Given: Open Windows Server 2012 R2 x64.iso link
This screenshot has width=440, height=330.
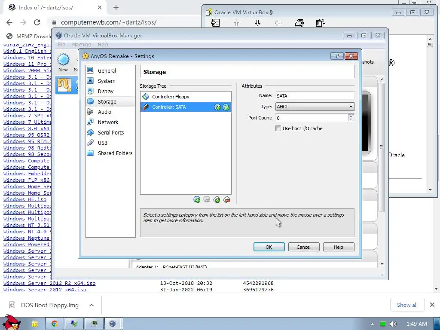Looking at the screenshot, I should coord(49,283).
